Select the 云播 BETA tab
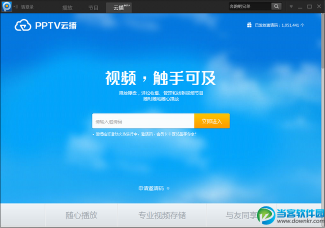 (119, 8)
